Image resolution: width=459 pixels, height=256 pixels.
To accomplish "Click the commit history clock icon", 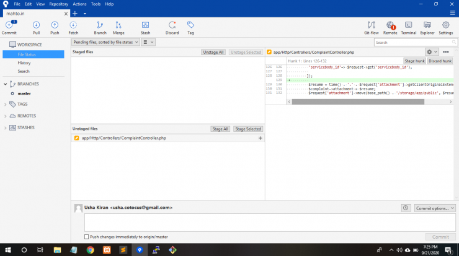I will tap(406, 208).
